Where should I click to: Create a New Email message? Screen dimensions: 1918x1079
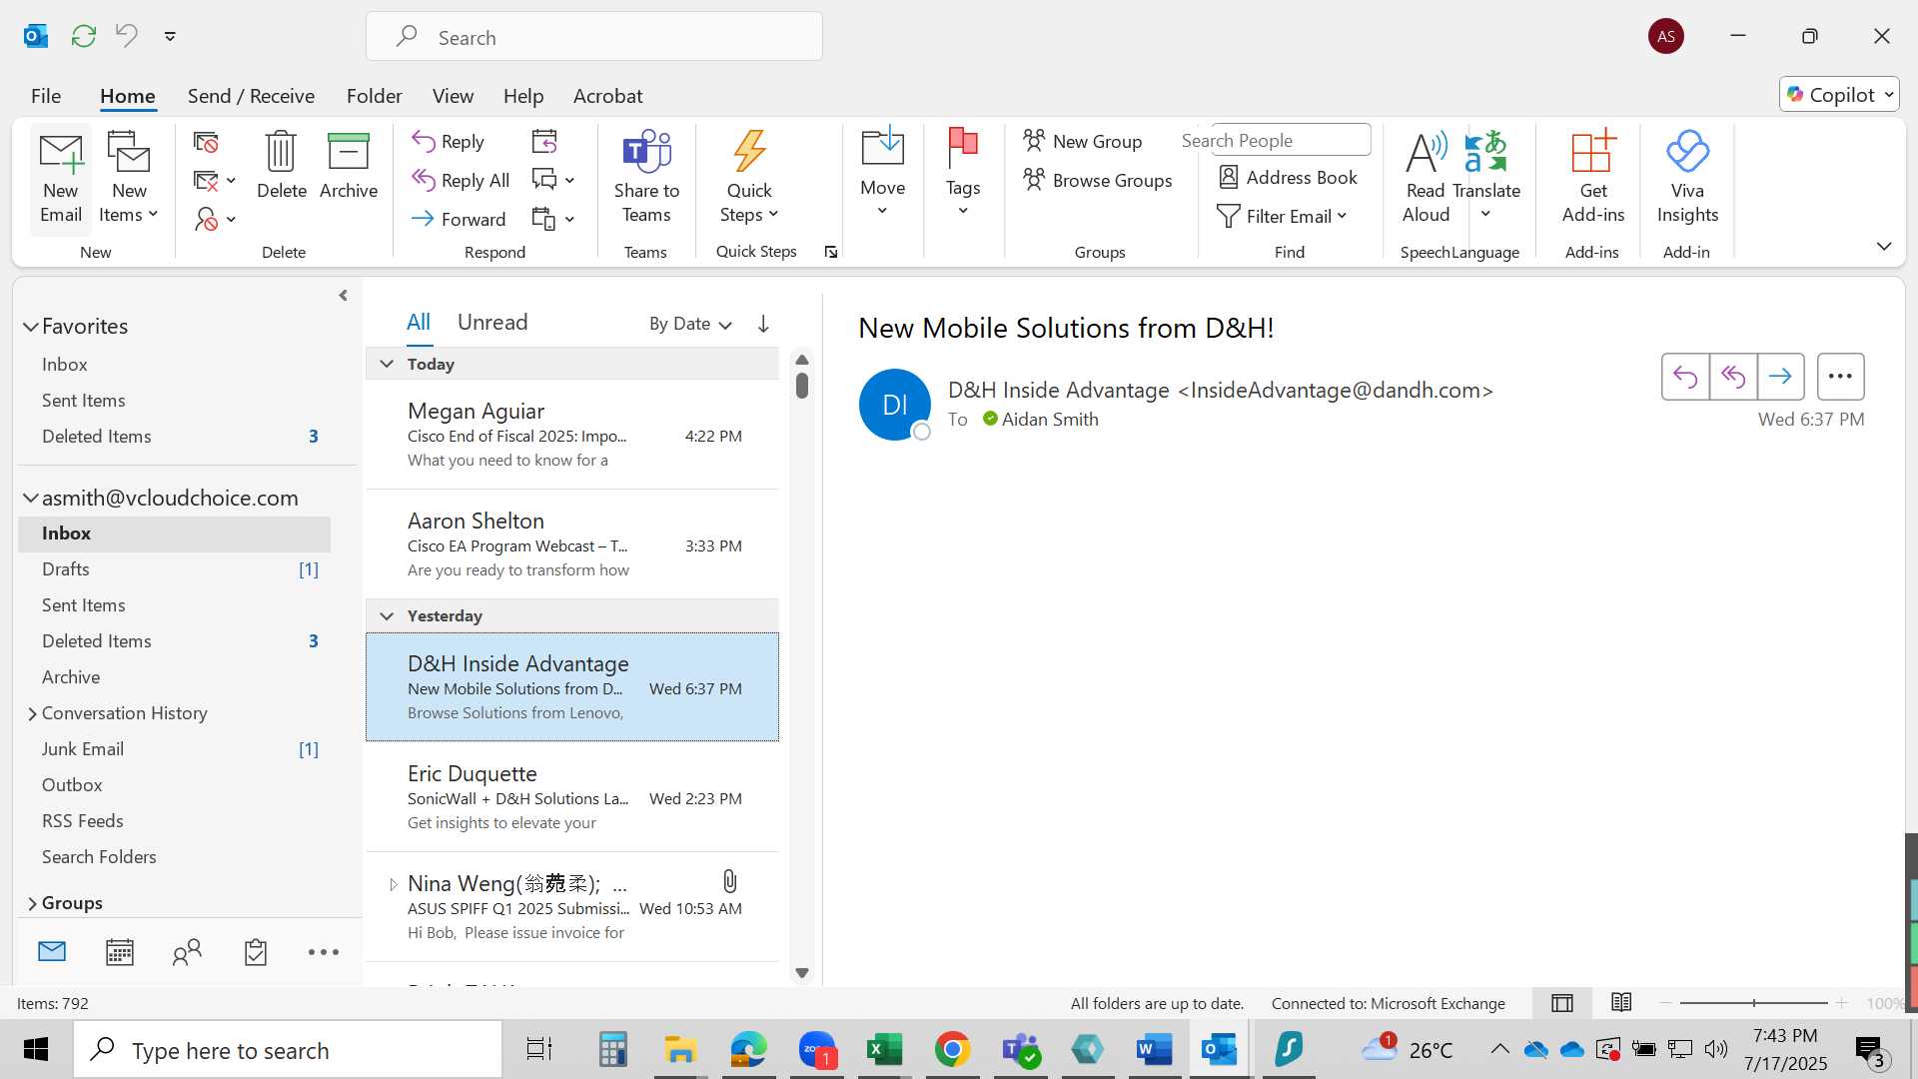61,179
